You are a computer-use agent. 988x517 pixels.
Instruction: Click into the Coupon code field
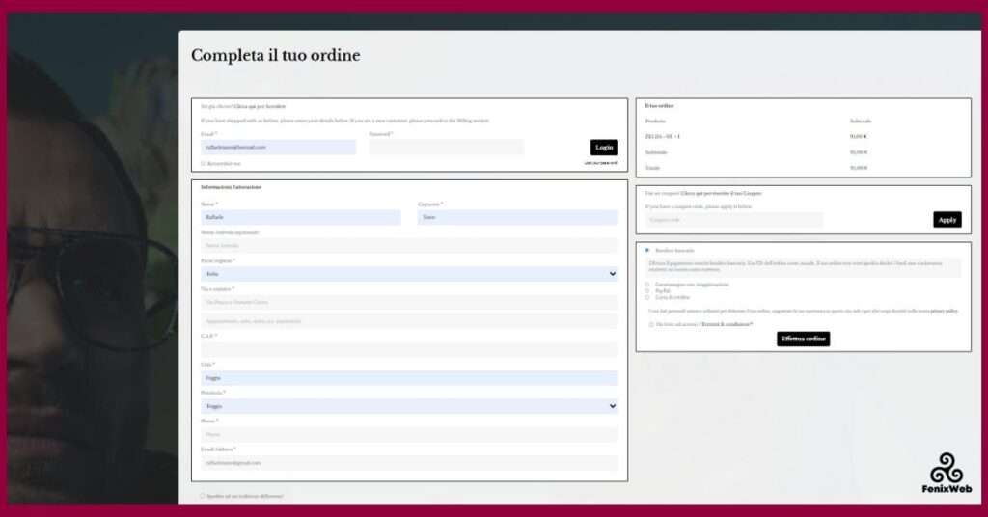[733, 220]
